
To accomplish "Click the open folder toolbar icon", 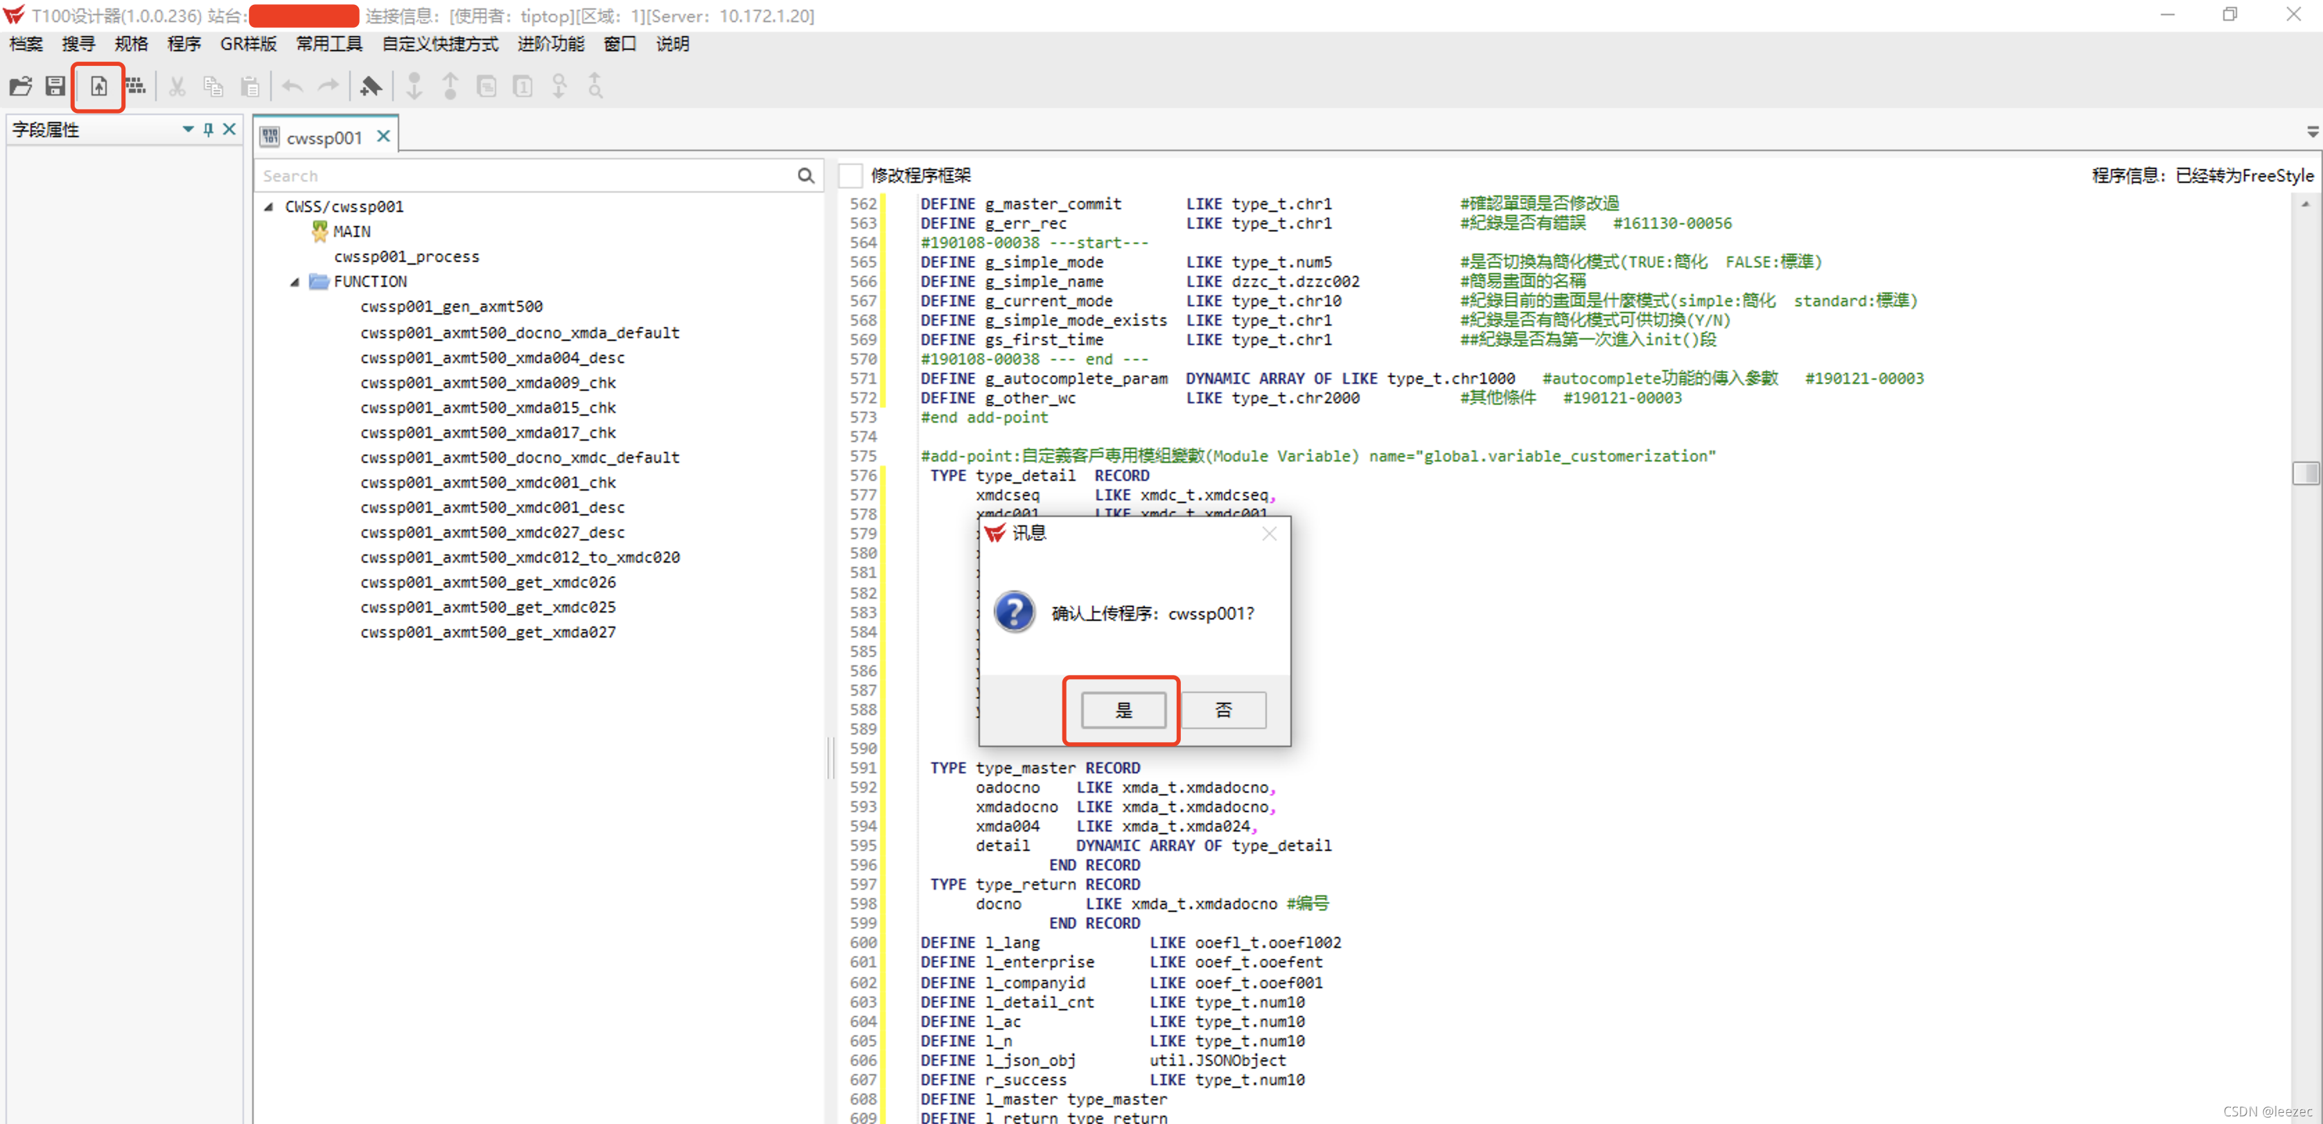I will (x=21, y=87).
